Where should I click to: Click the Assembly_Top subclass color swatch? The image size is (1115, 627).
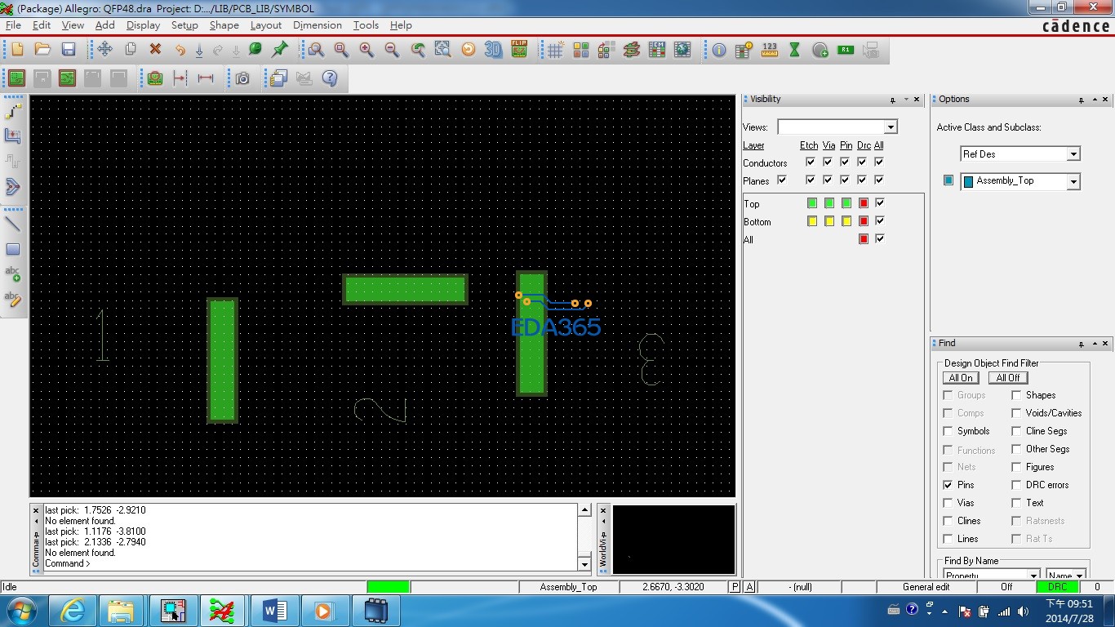pos(948,180)
